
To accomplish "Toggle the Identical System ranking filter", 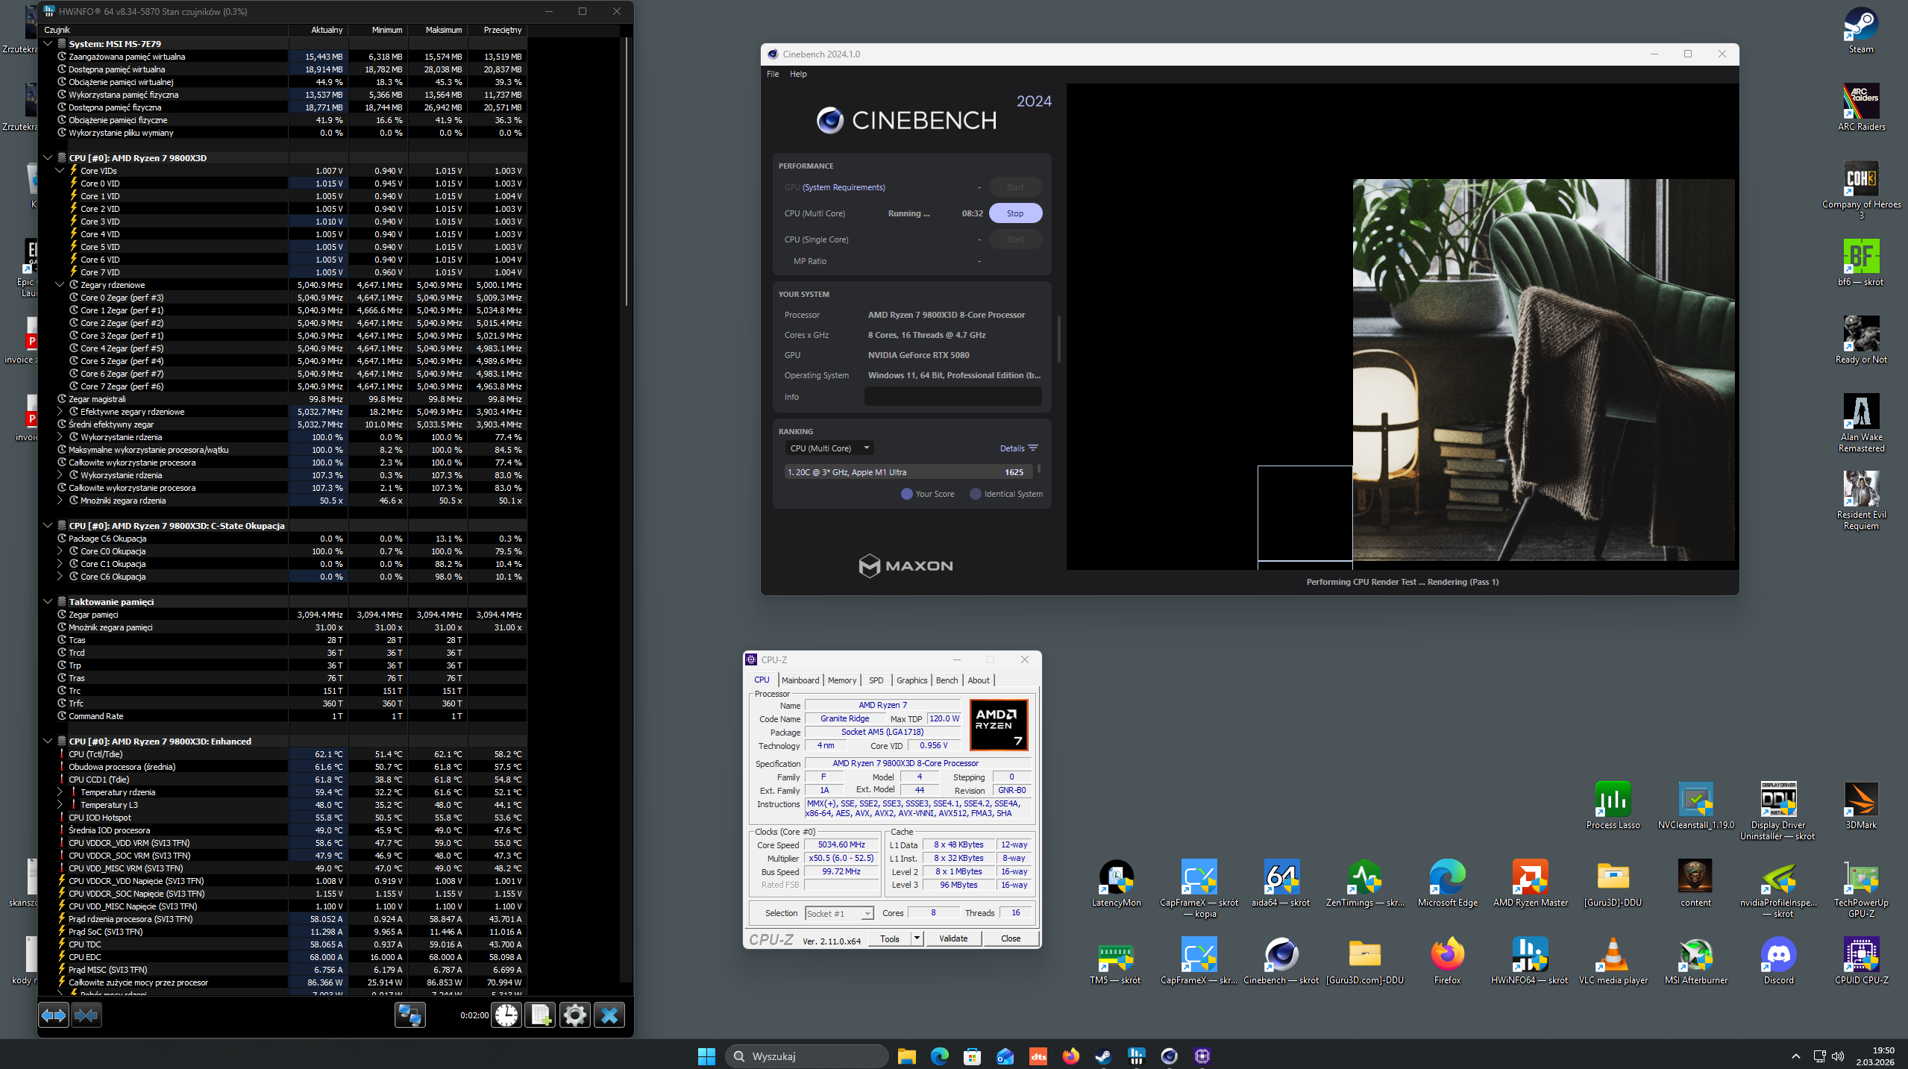I will click(976, 494).
